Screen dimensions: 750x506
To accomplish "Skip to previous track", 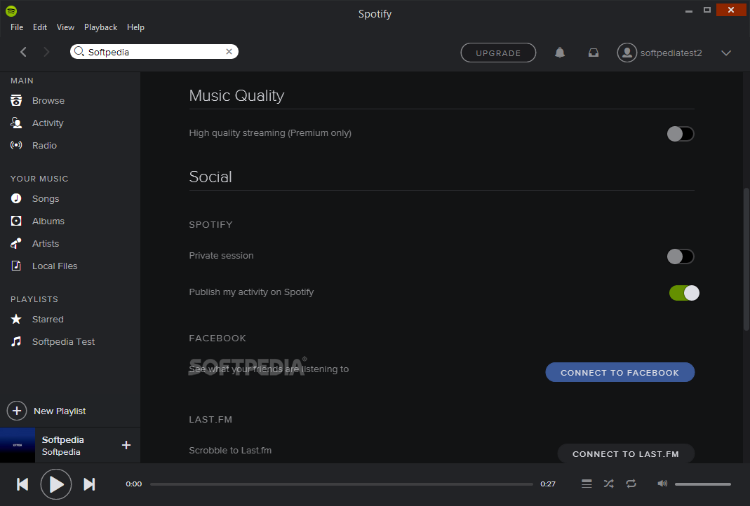I will pyautogui.click(x=22, y=484).
